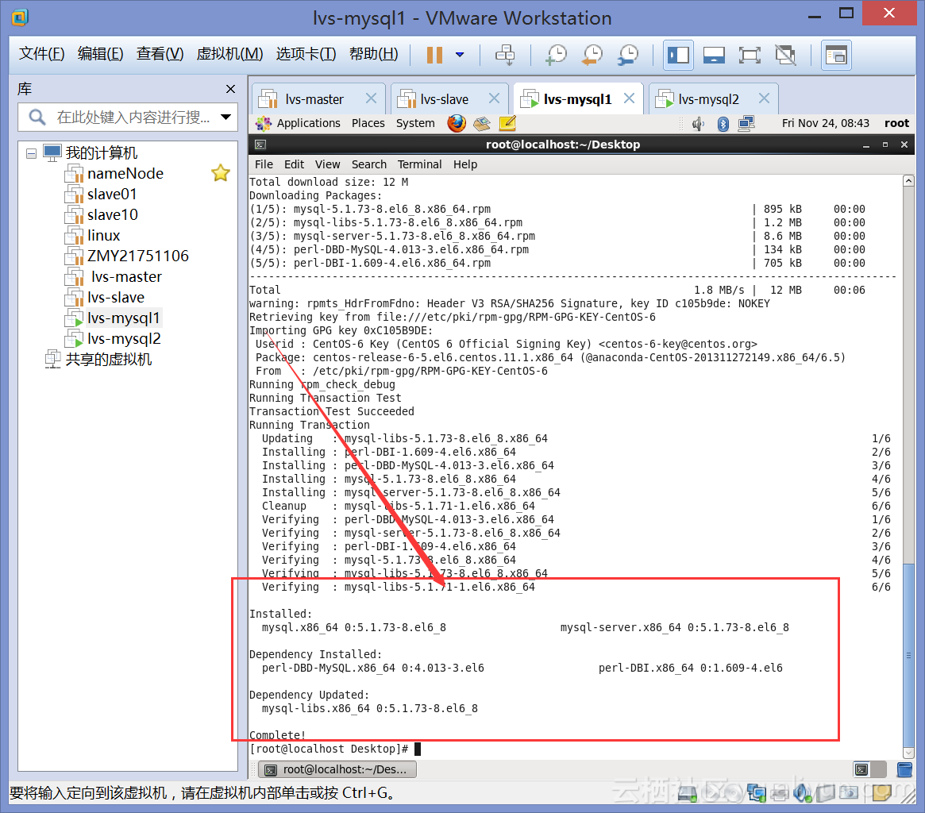Enter full screen mode
This screenshot has height=813, width=925.
(x=750, y=56)
